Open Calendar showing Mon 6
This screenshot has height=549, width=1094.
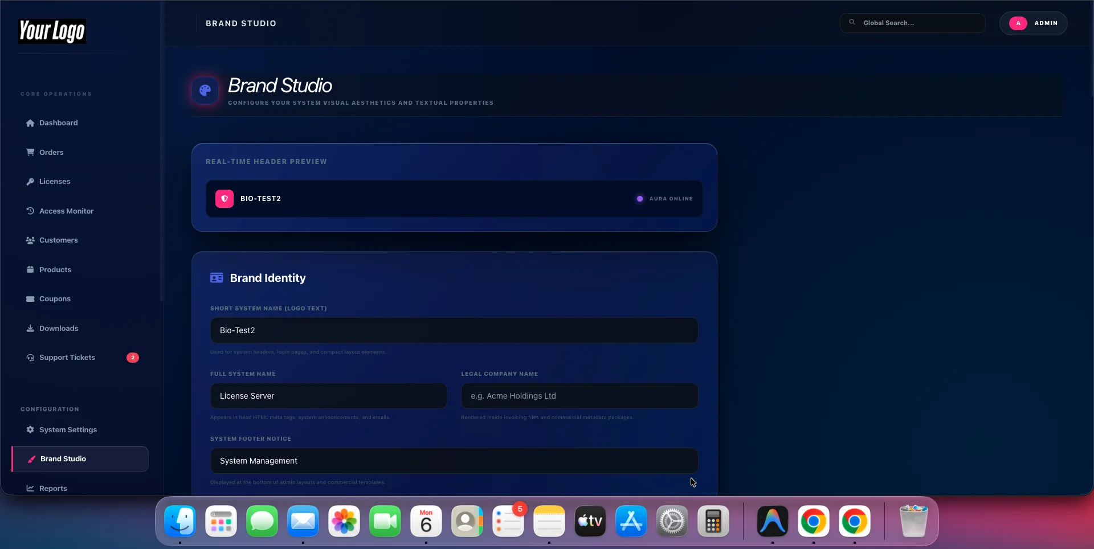click(426, 521)
